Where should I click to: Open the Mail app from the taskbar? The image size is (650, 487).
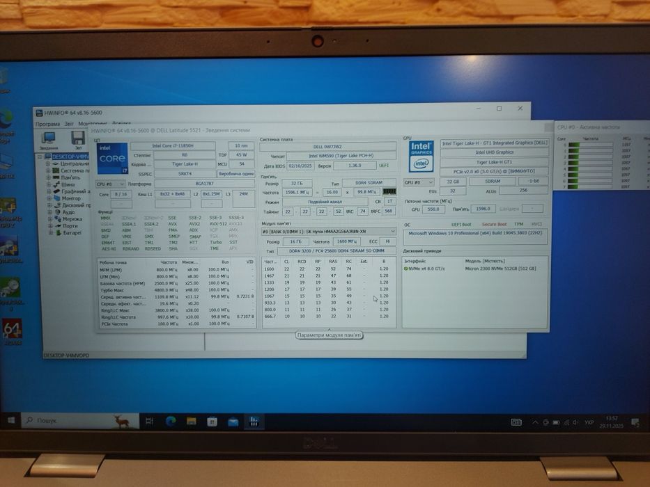coord(233,422)
